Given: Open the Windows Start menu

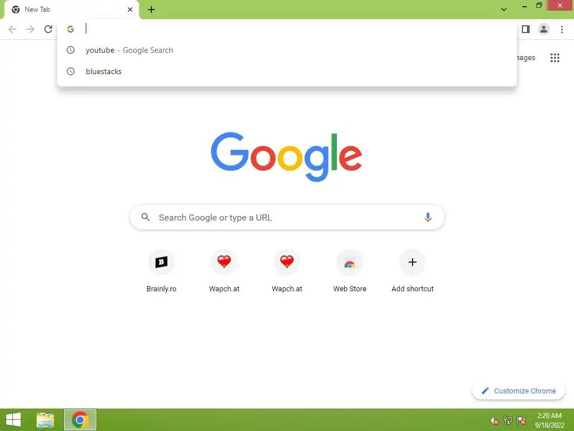Looking at the screenshot, I should (13, 420).
